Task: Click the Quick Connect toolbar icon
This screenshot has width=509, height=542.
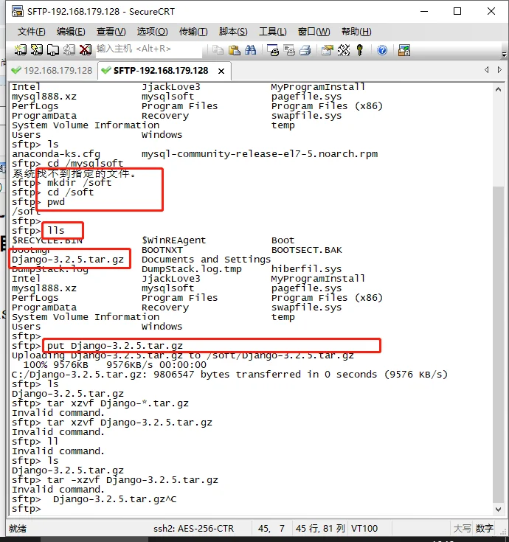Action: click(37, 50)
